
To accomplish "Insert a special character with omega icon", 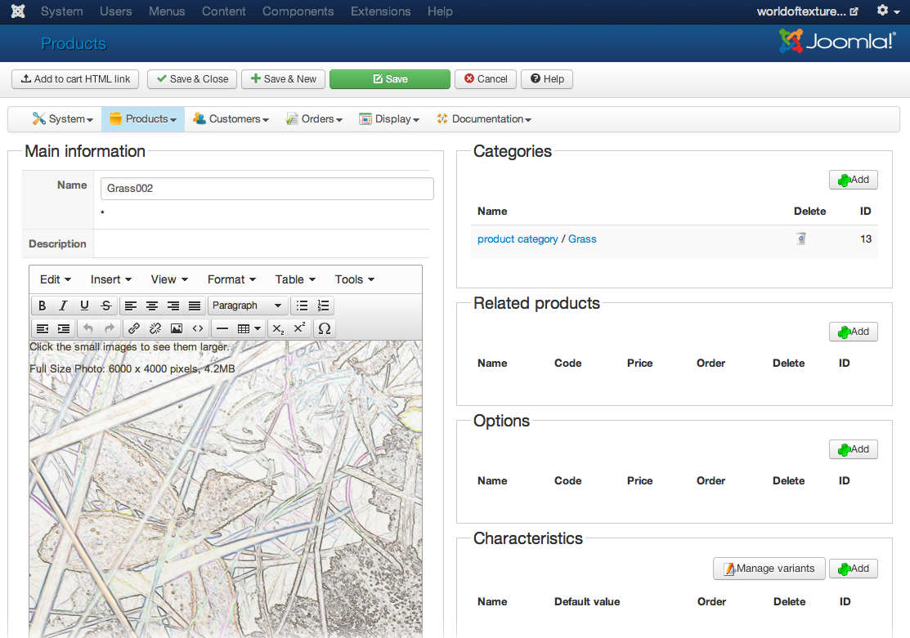I will point(324,328).
